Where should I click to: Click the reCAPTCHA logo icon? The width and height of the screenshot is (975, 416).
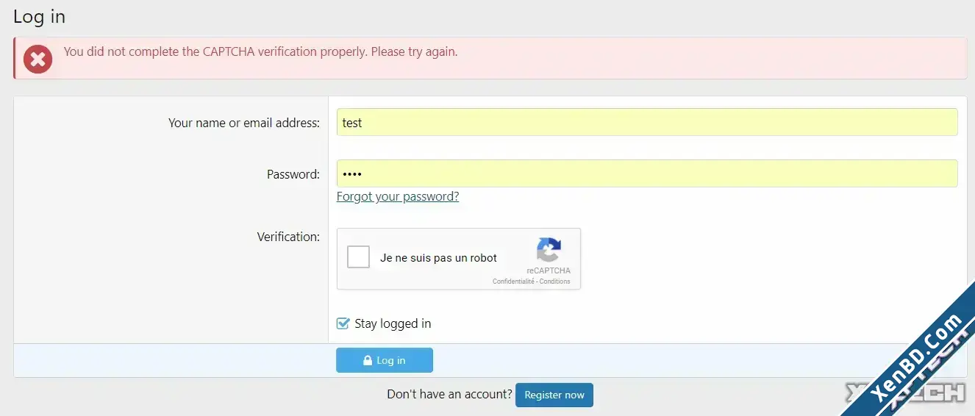(x=549, y=250)
